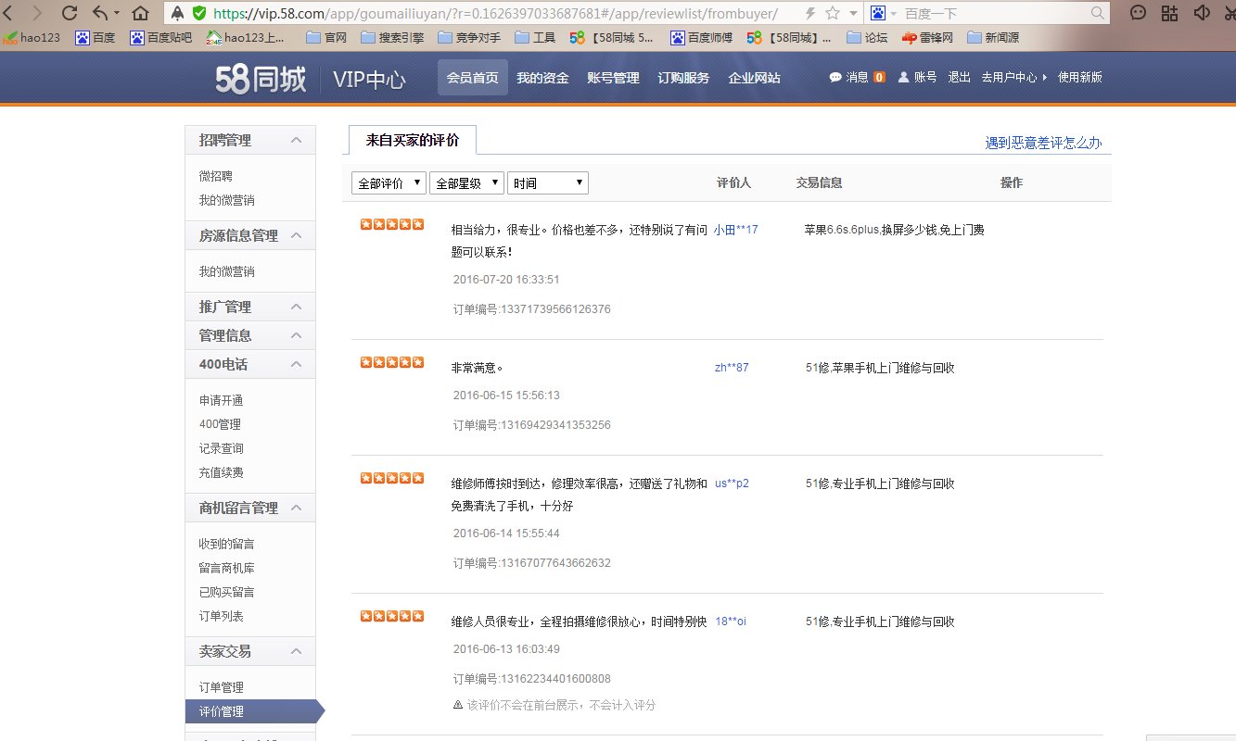Switch to the 订购服务 nav item
The image size is (1236, 741).
click(683, 78)
